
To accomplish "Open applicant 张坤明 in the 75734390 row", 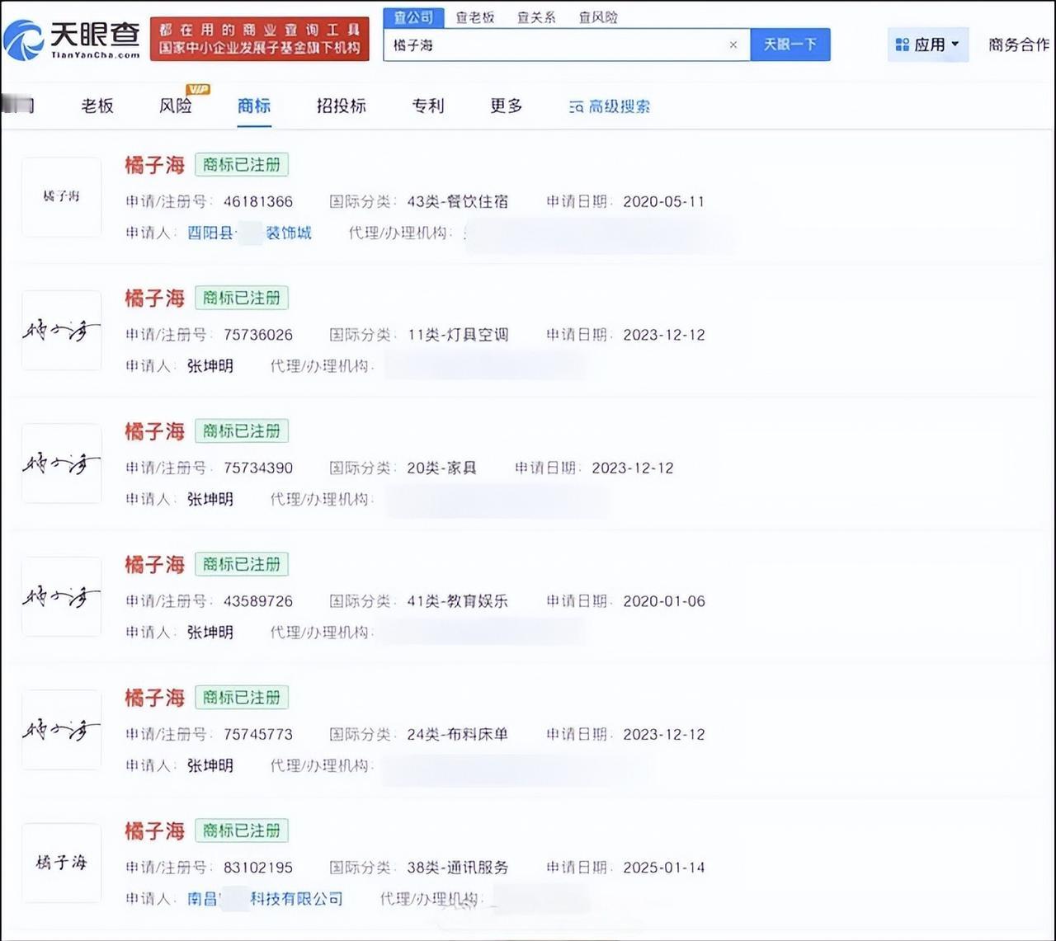I will 210,499.
